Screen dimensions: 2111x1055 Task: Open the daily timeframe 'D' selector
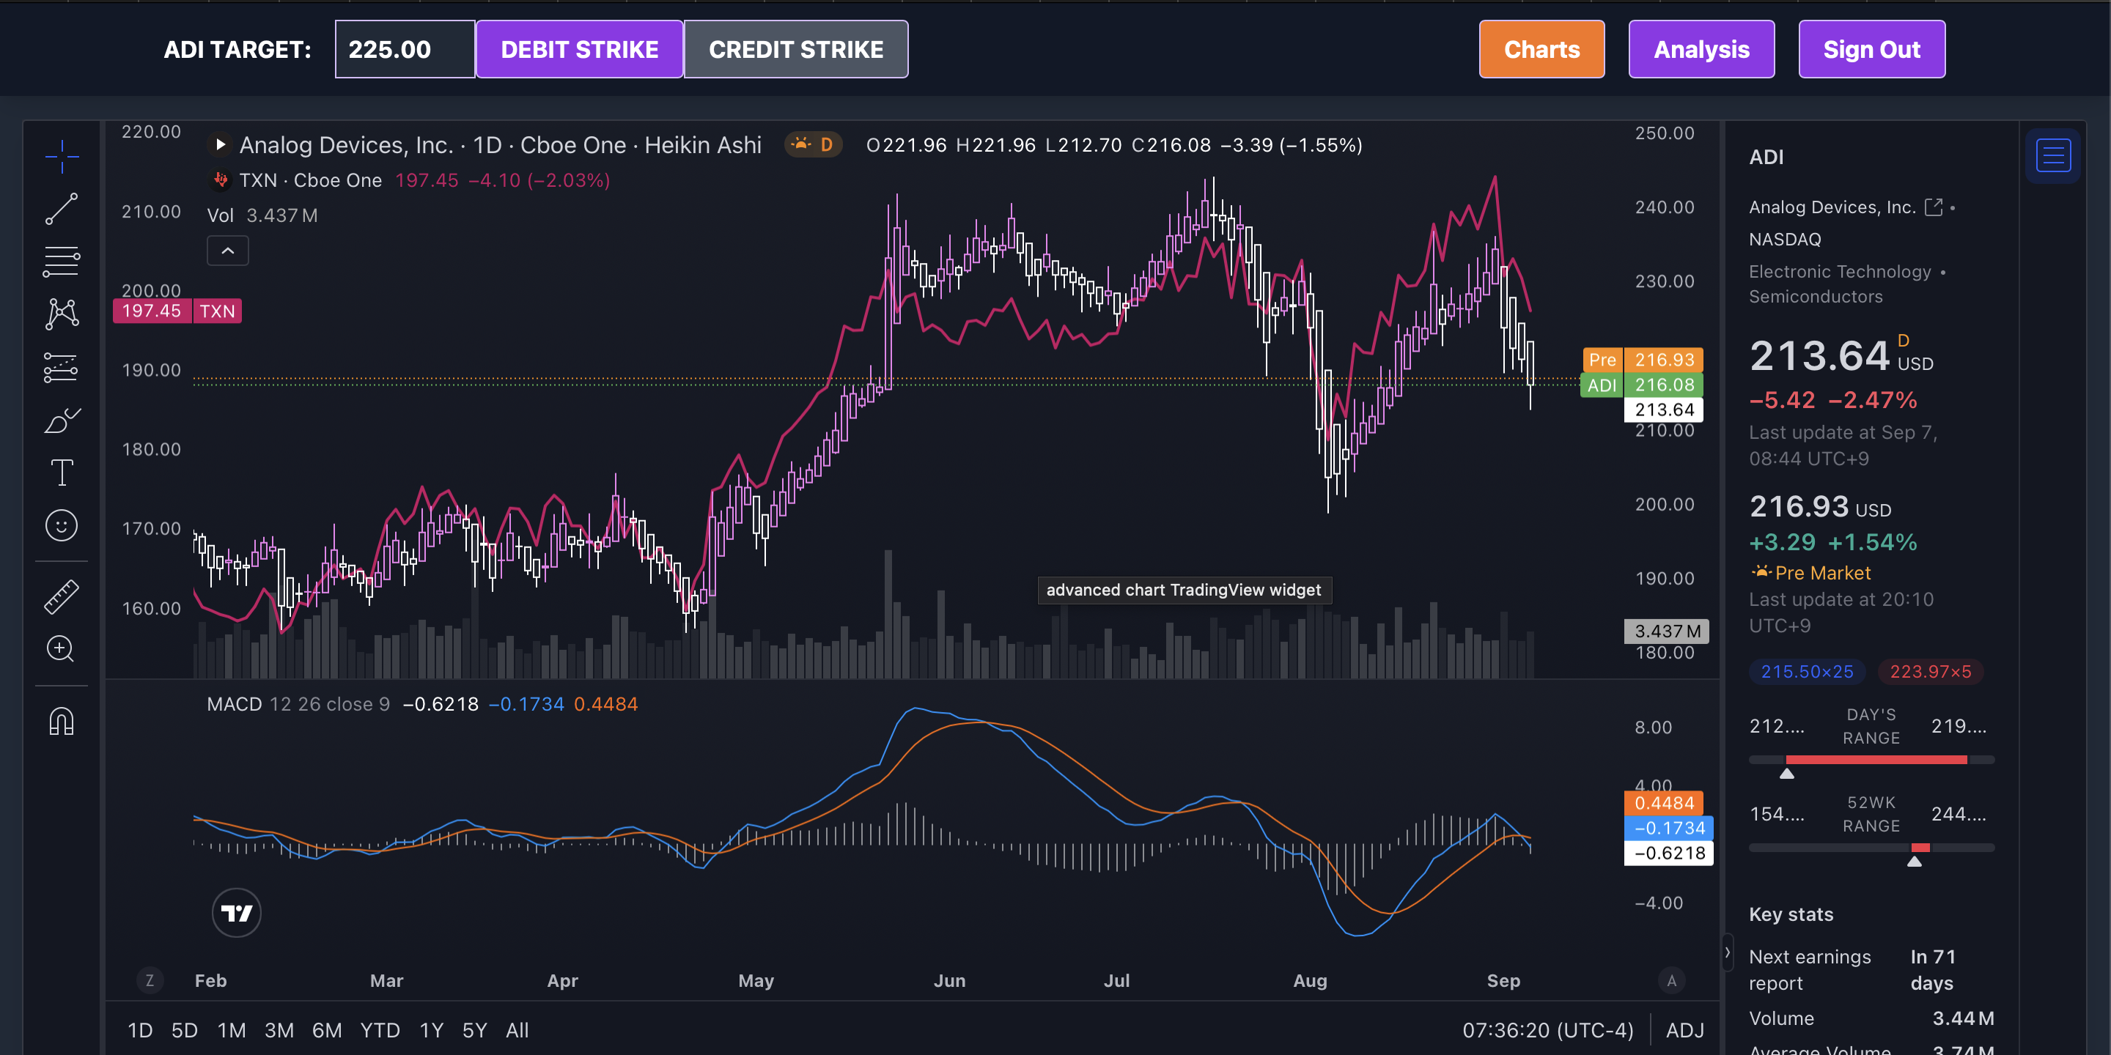tap(826, 144)
